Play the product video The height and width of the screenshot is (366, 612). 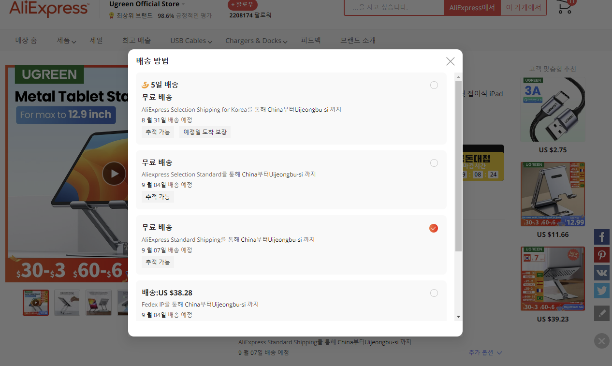coord(114,174)
